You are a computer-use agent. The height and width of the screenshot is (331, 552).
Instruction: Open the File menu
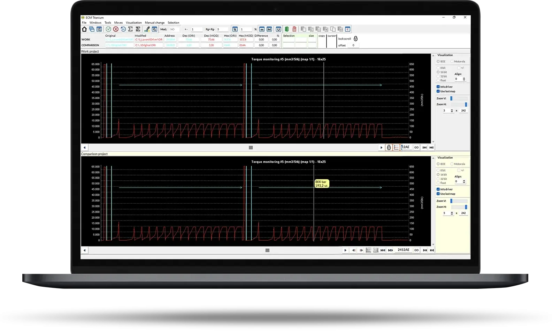tap(84, 23)
